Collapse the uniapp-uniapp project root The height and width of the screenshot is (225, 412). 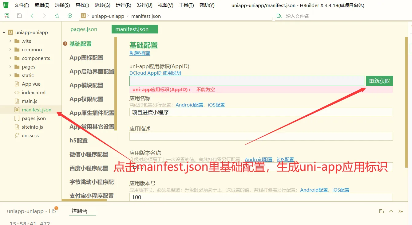(4, 32)
